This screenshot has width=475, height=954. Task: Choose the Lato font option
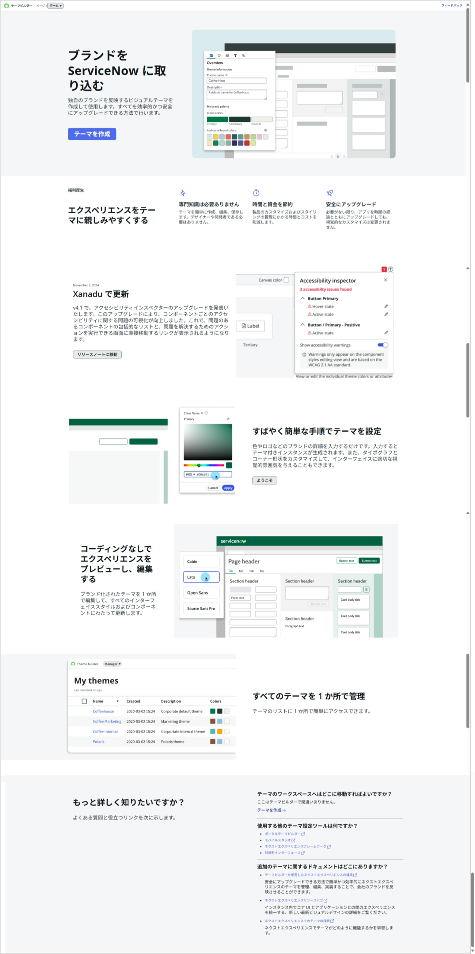[201, 577]
